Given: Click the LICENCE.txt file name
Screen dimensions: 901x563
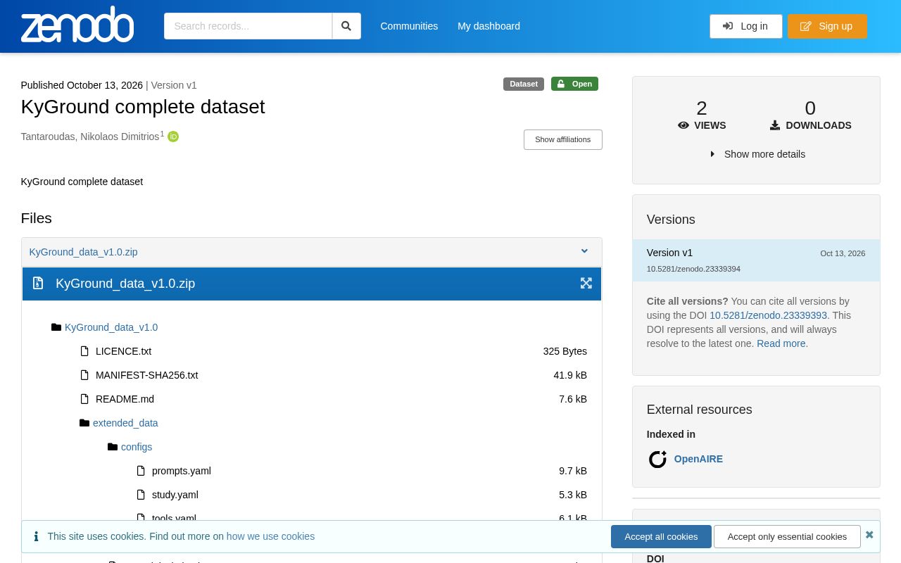Looking at the screenshot, I should [x=123, y=351].
